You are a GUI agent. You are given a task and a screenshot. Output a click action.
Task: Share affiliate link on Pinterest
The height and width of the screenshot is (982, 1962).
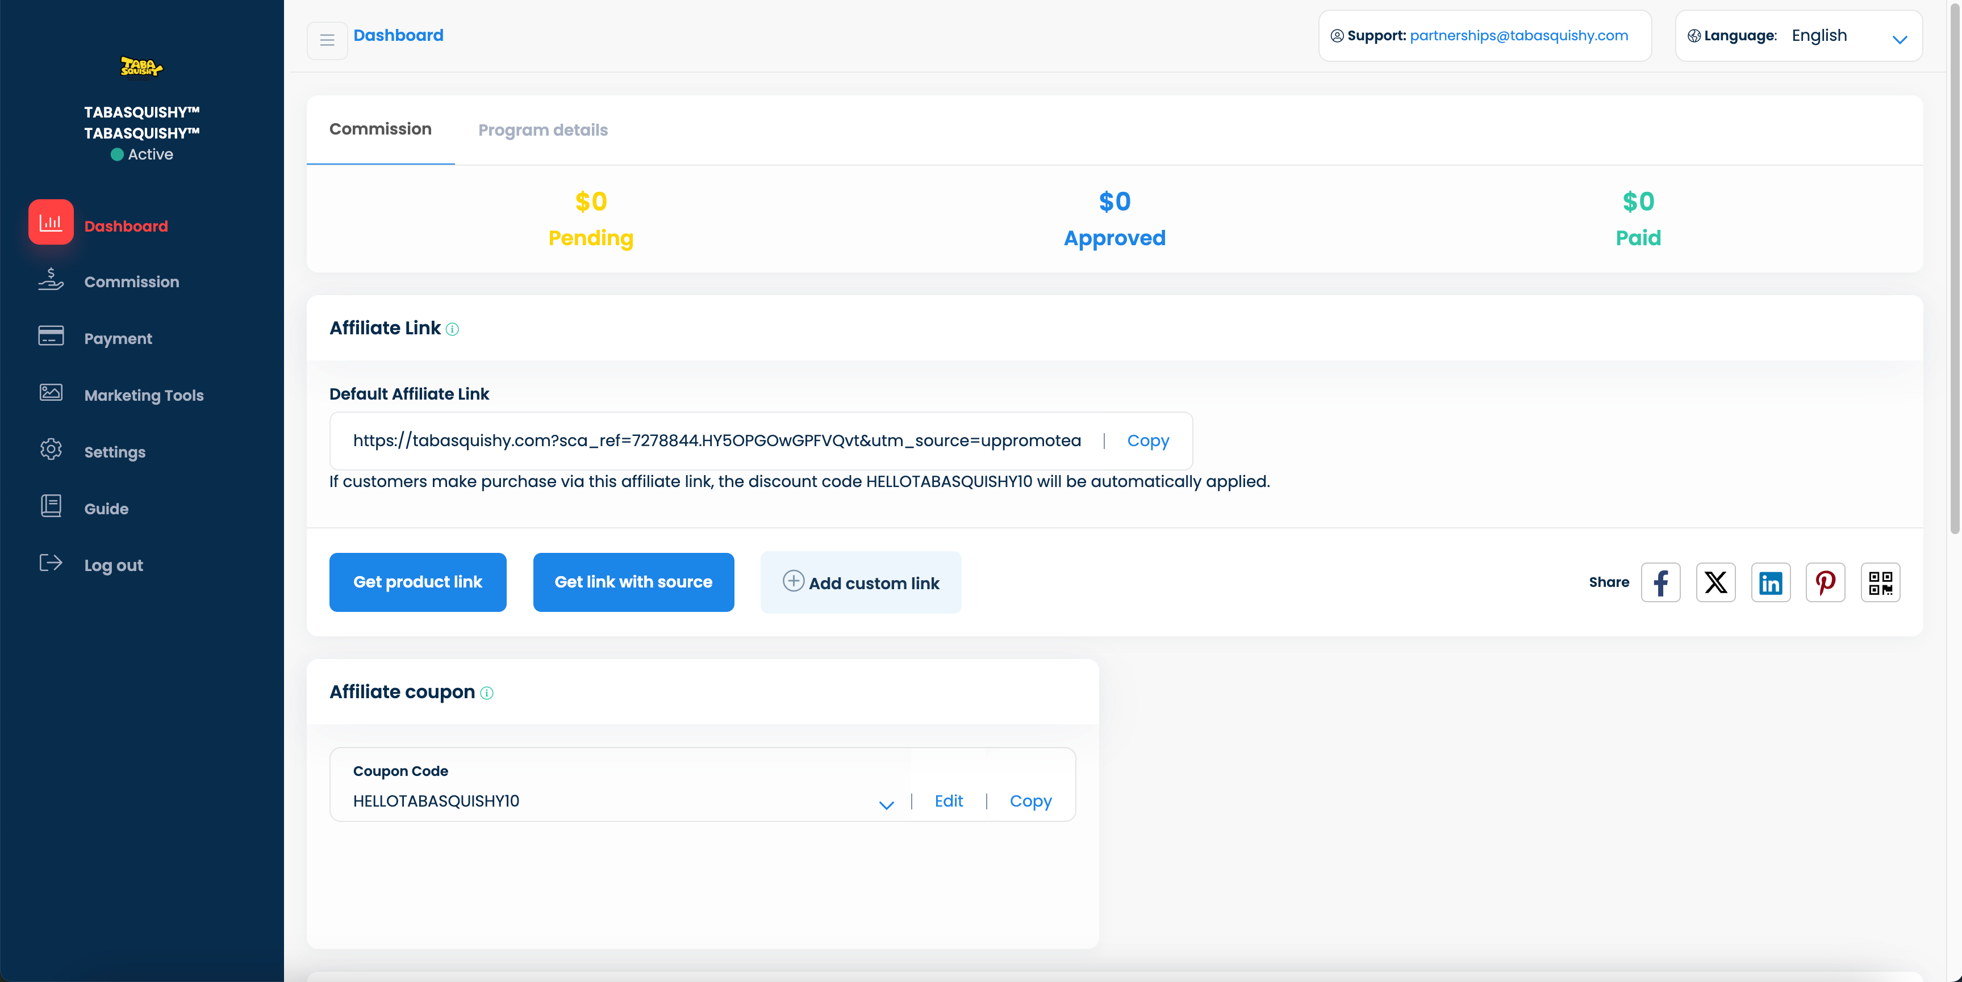pos(1825,583)
